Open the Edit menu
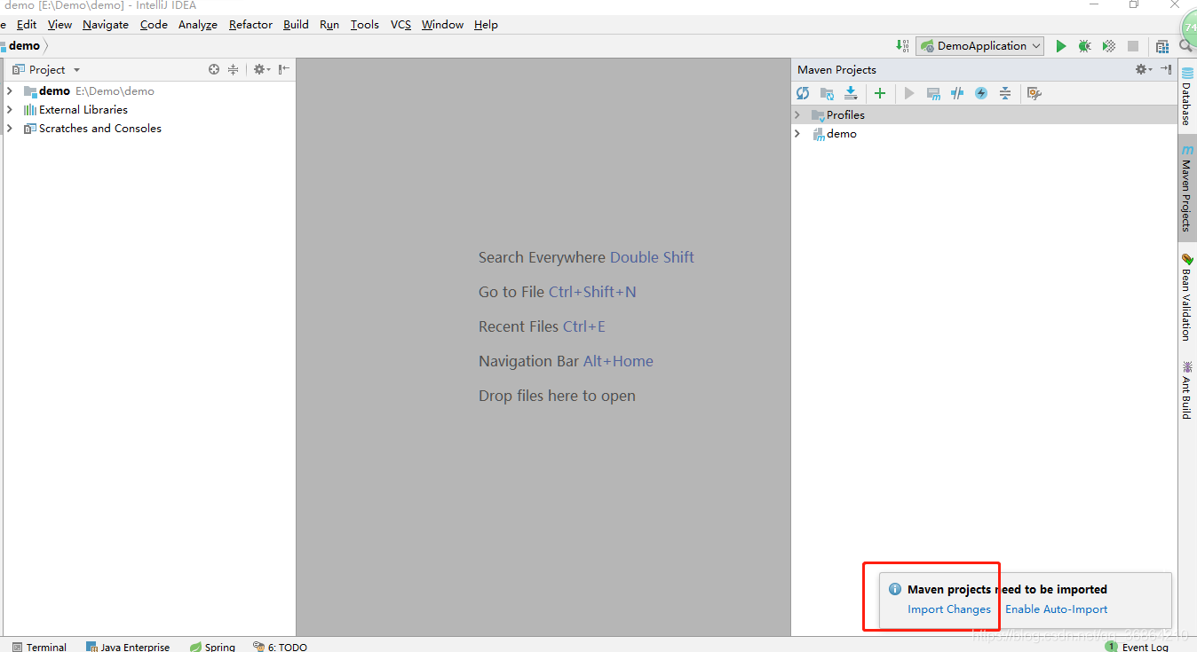This screenshot has width=1197, height=652. click(27, 24)
